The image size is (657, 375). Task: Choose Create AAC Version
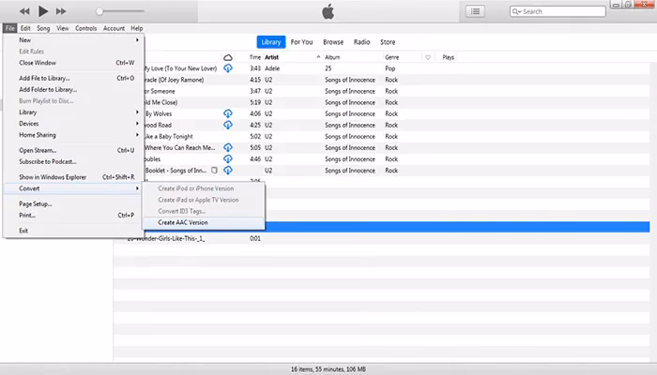point(183,222)
